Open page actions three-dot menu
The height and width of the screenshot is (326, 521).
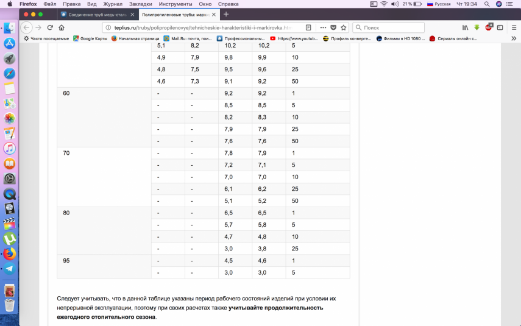pos(322,27)
